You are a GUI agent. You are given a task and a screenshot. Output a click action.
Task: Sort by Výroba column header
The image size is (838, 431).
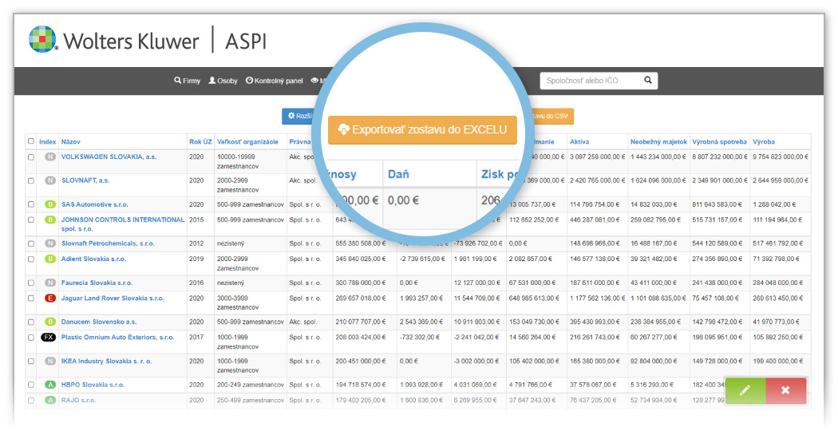[x=763, y=142]
